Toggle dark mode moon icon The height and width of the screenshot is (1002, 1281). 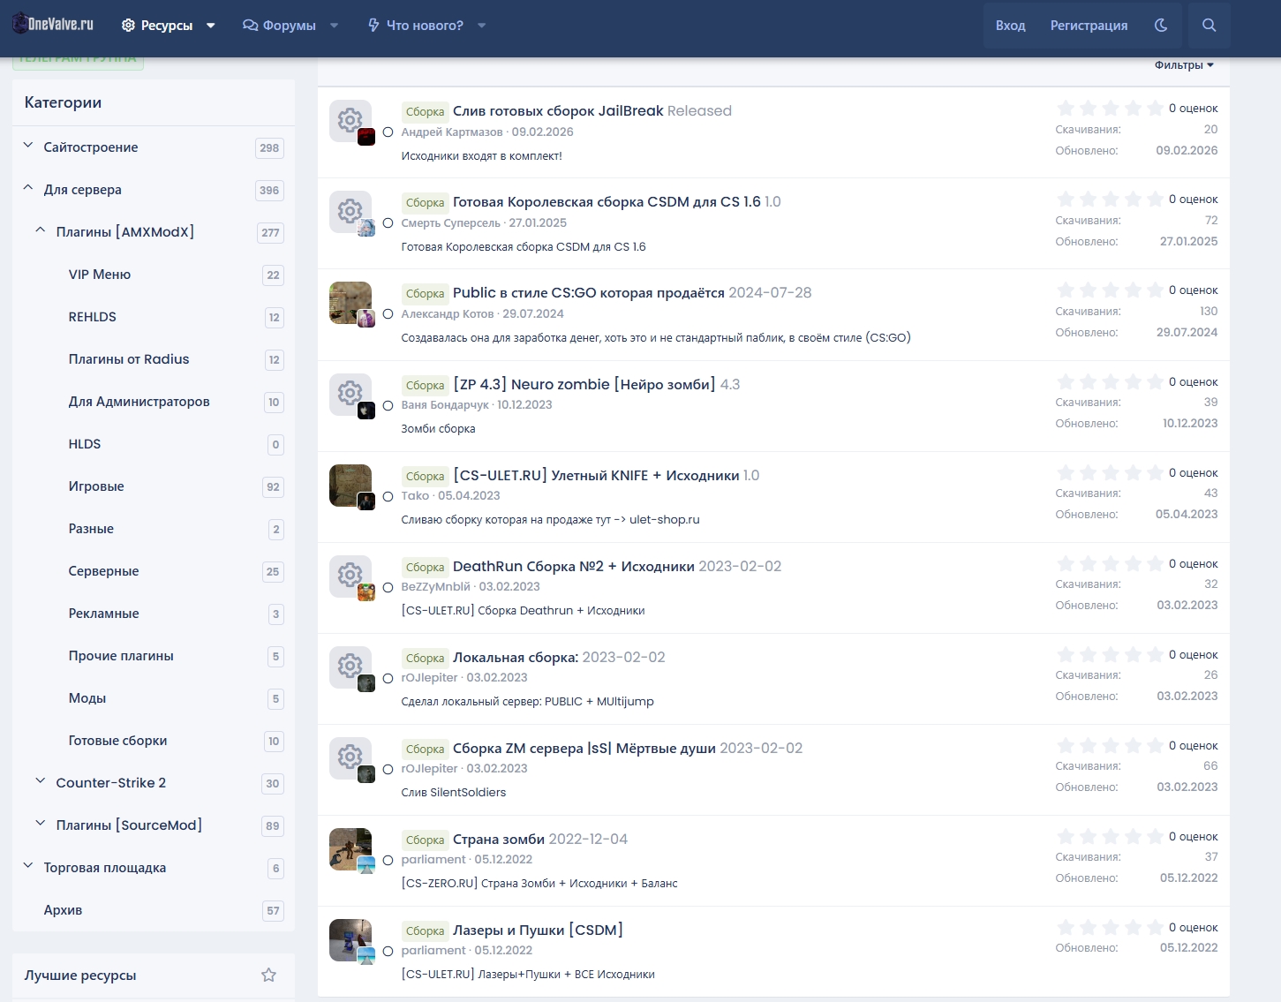pyautogui.click(x=1161, y=26)
